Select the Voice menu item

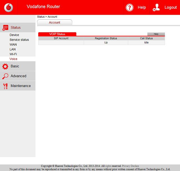13,59
